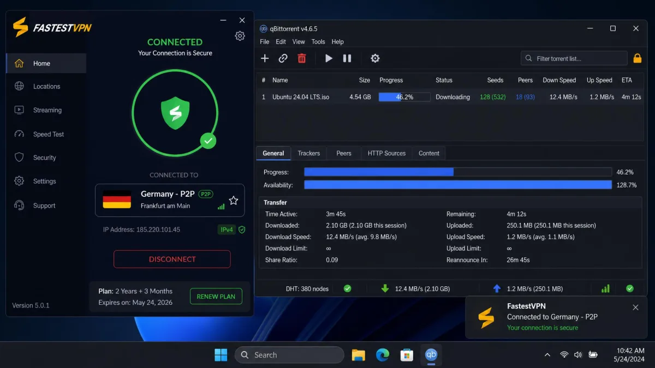
Task: Click the taskbar Search box
Action: tap(289, 355)
